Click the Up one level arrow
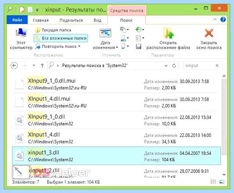The width and height of the screenshot is (234, 193). (42, 66)
